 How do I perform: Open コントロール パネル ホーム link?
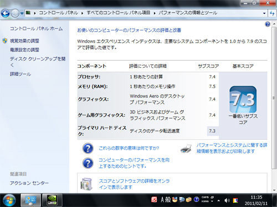(x=36, y=29)
